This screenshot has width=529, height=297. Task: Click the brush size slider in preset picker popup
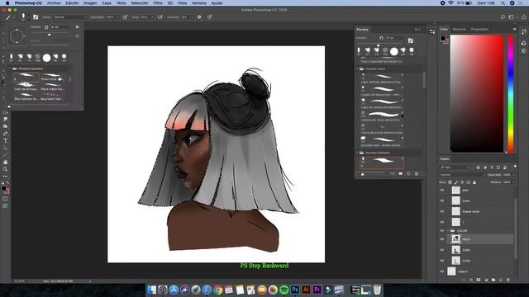coord(50,34)
